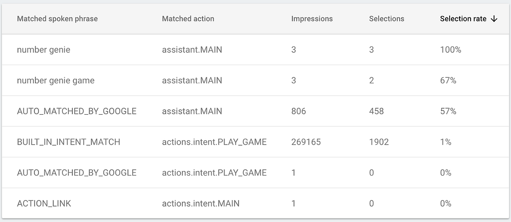
Task: Click actions.intent.MAIN matched action
Action: tap(201, 204)
